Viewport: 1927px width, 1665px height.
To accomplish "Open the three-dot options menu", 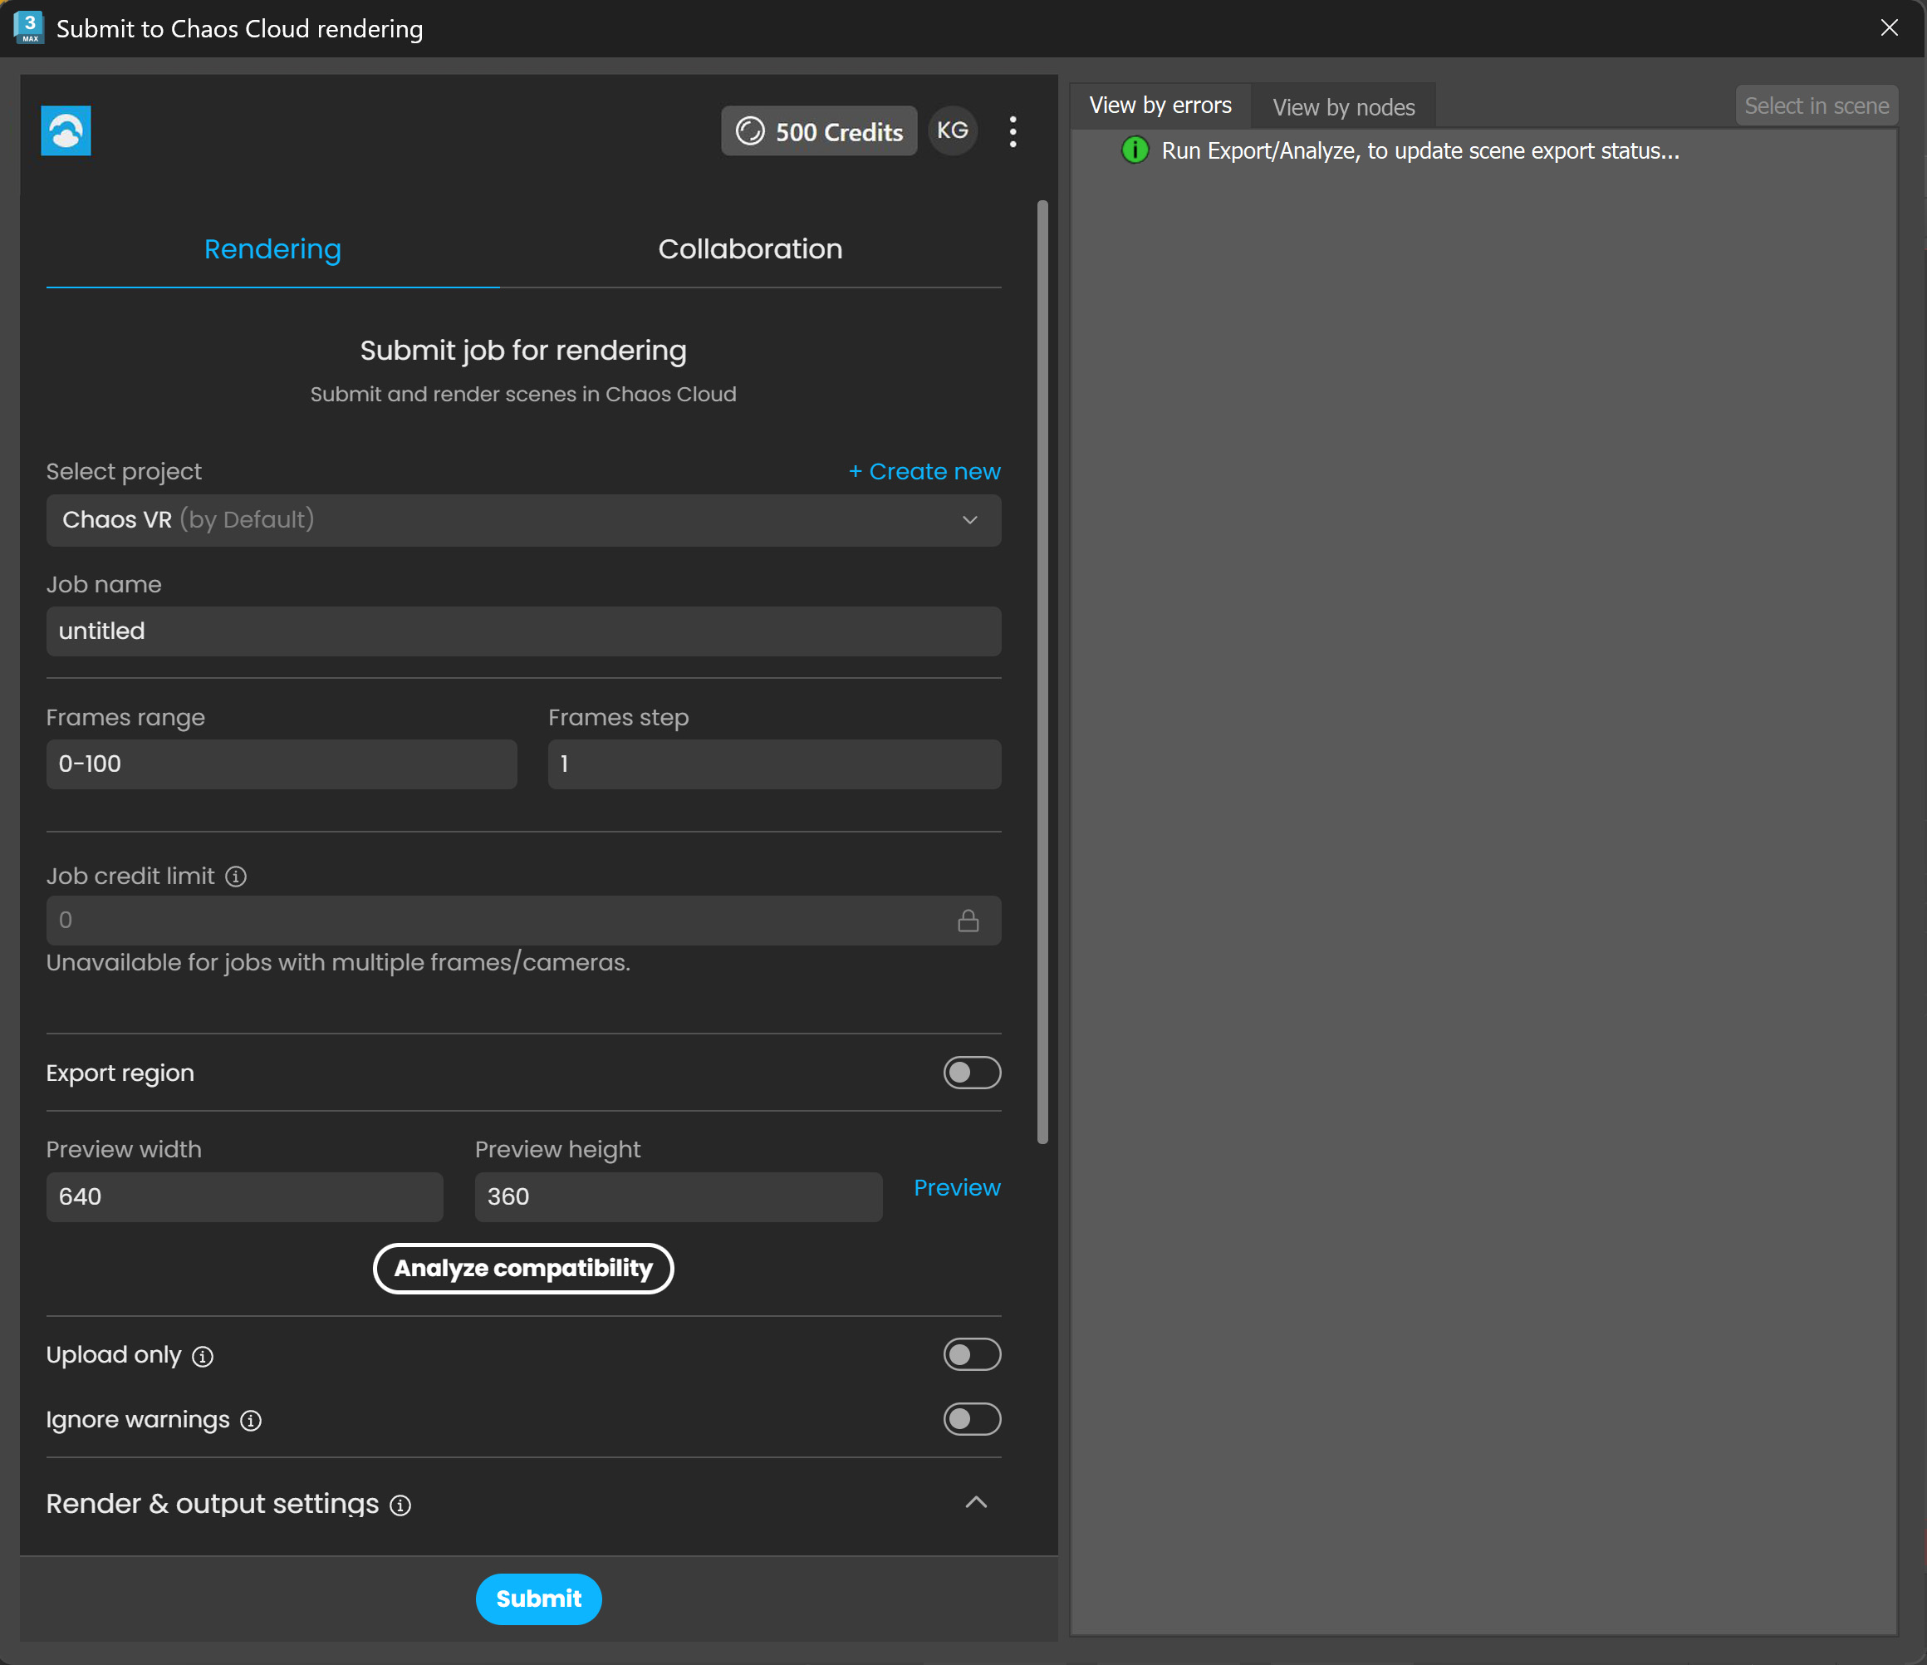I will click(x=1013, y=131).
